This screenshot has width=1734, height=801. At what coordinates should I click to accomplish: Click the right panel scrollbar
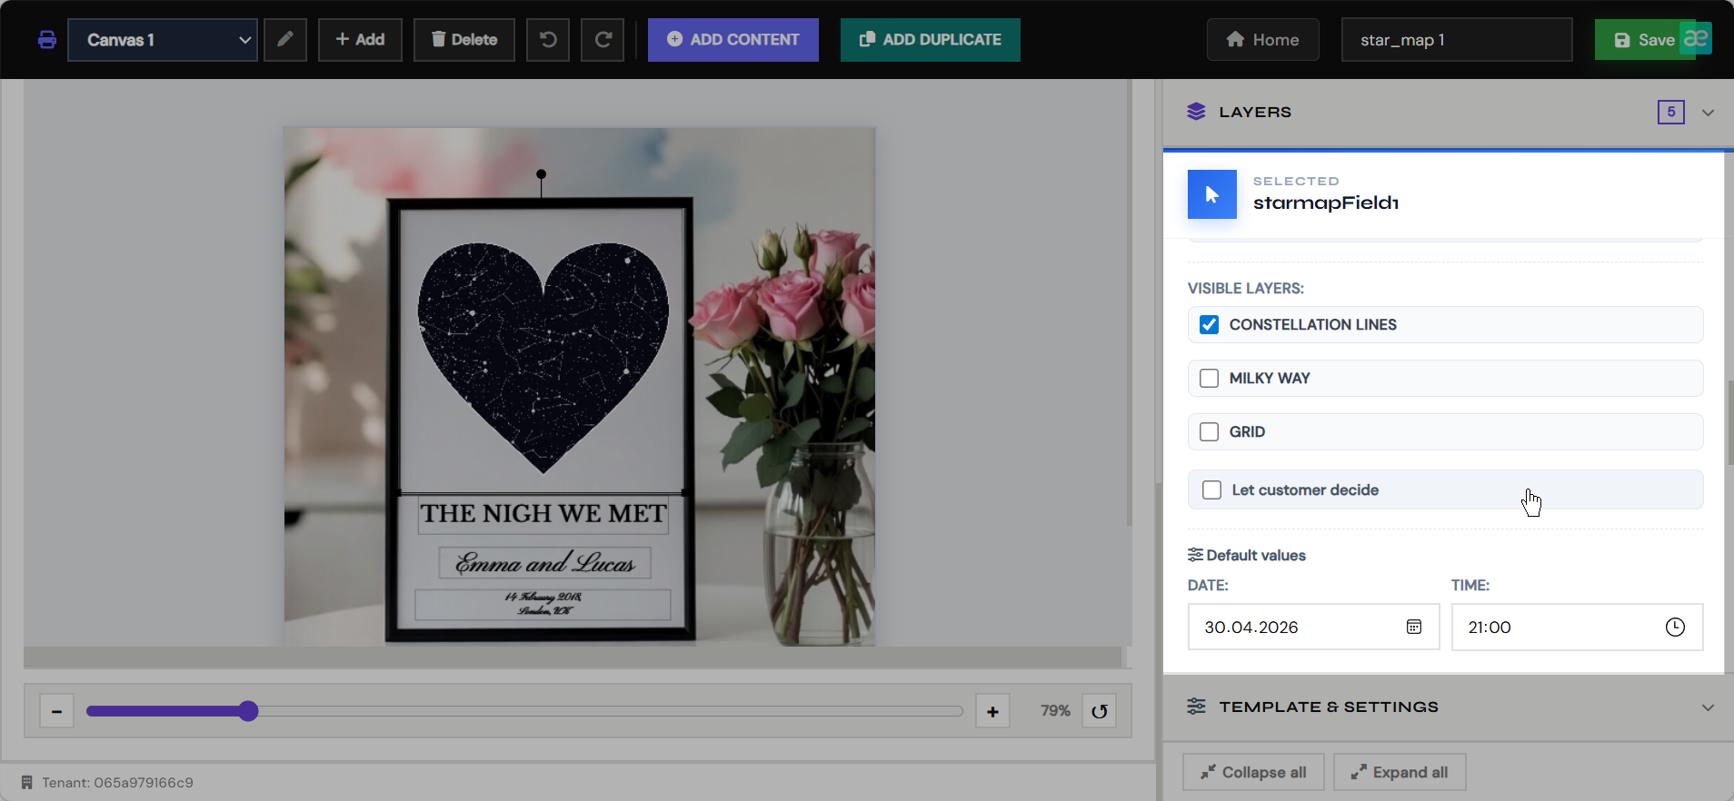point(1729,423)
